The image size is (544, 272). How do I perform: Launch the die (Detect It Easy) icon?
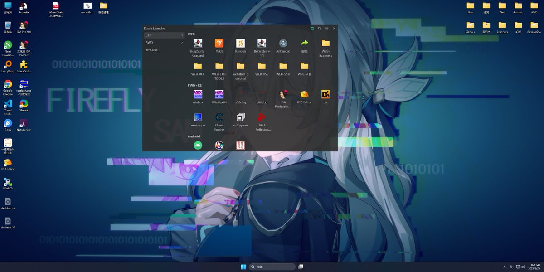click(325, 94)
